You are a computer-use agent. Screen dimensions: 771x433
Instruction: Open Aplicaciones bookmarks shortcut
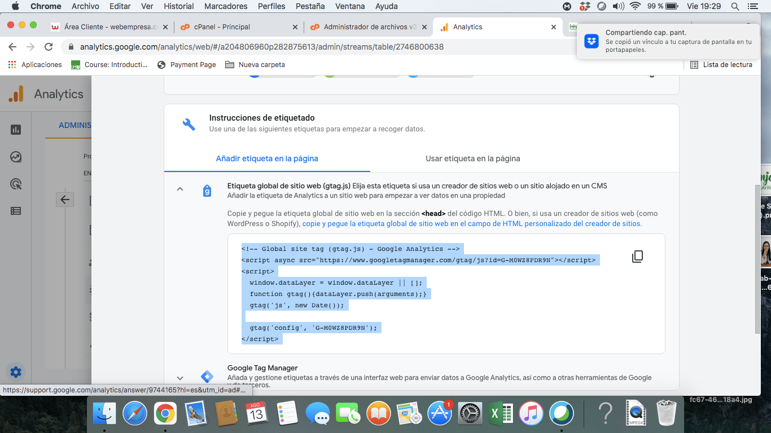click(35, 65)
